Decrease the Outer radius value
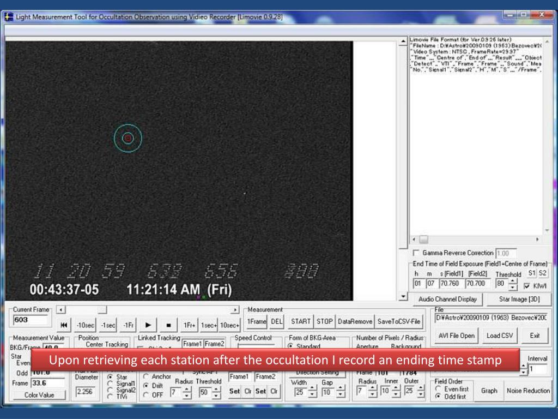 click(421, 394)
